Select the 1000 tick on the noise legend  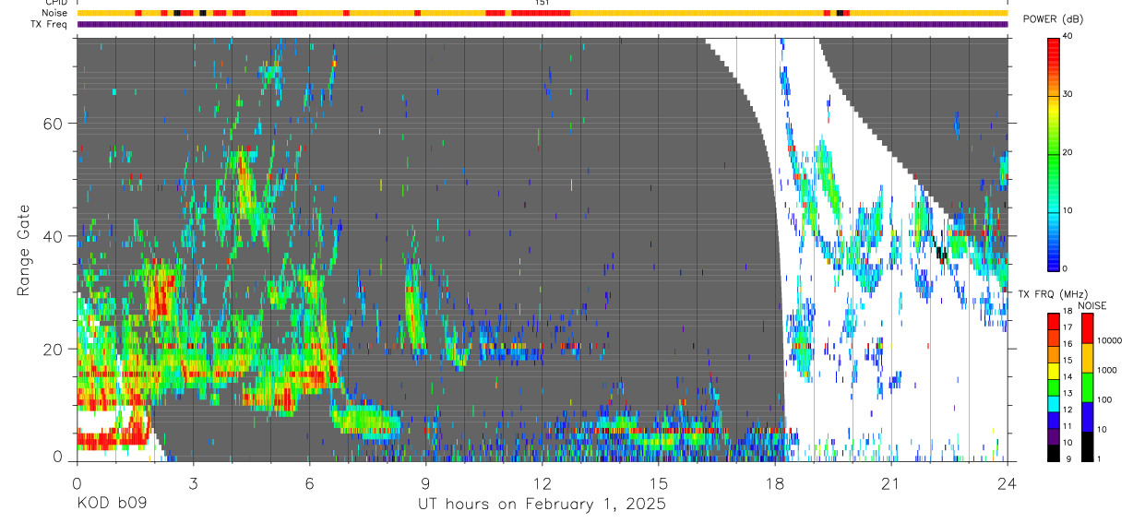click(1107, 370)
